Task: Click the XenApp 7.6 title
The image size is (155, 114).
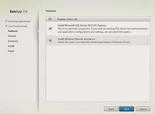Action: point(18,11)
